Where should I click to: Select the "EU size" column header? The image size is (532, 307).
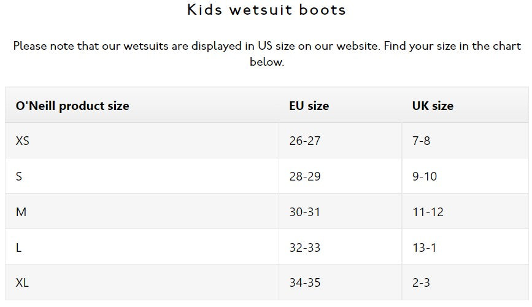pos(309,106)
